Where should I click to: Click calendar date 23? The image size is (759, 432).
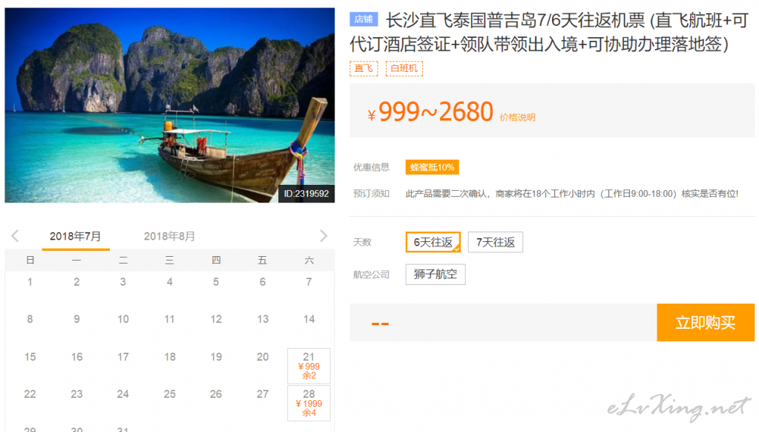[x=76, y=394]
